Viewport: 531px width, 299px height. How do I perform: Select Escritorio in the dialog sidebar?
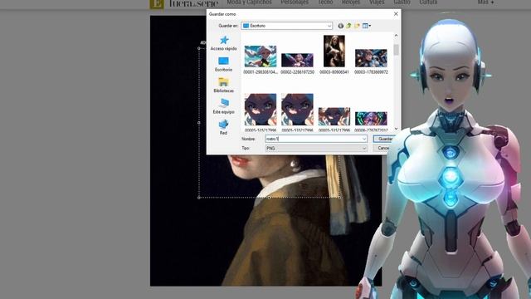pyautogui.click(x=223, y=64)
